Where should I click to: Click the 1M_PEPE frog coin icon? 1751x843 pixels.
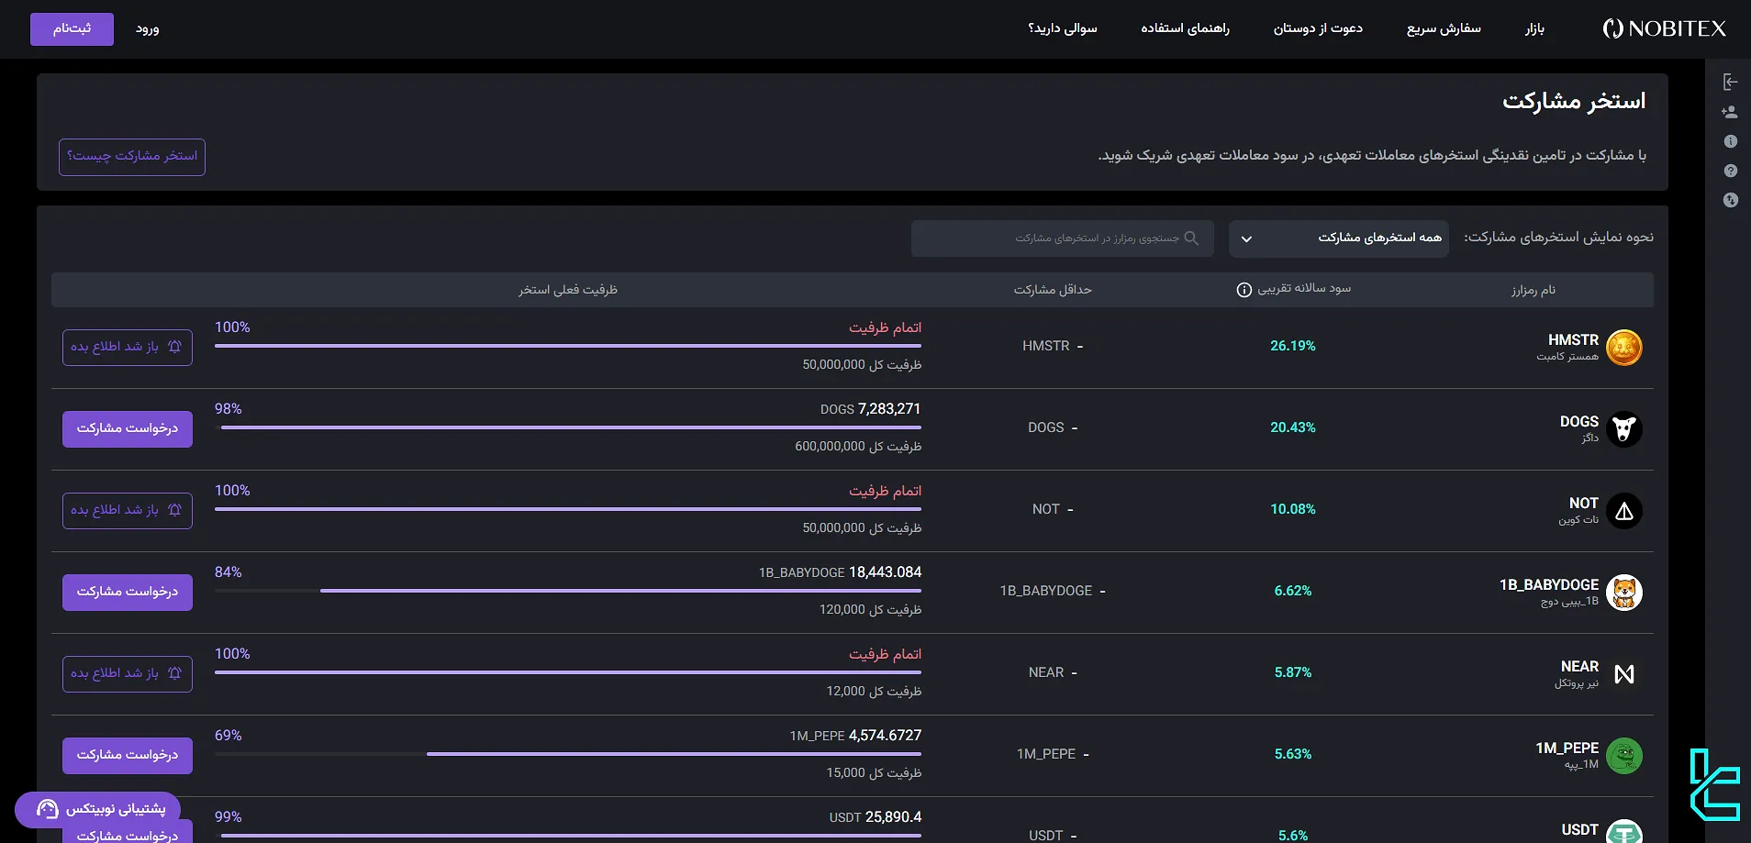(x=1624, y=756)
